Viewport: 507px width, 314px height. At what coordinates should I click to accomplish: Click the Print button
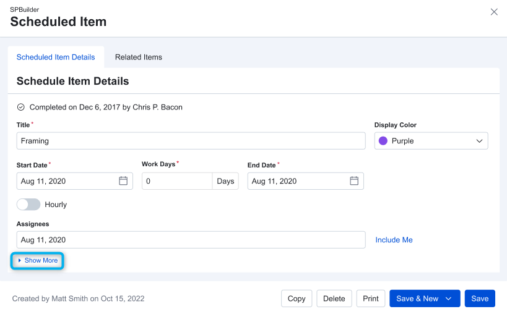click(x=371, y=299)
